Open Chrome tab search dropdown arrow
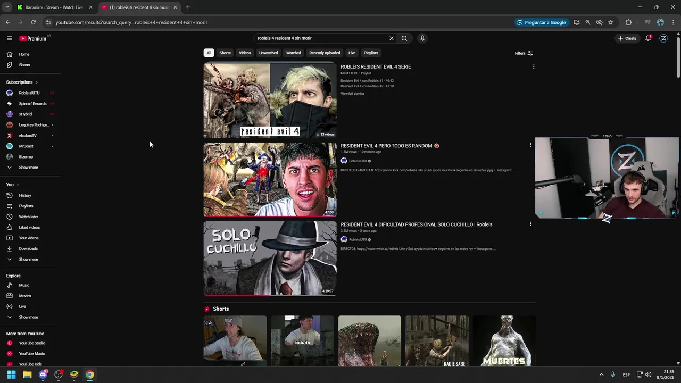 pos(7,7)
